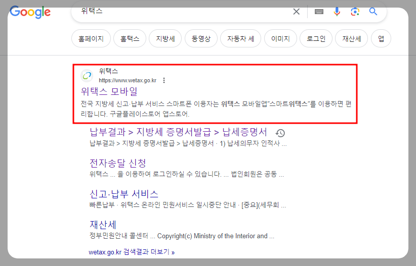
Task: Select the 지방세 filter chip
Action: click(165, 39)
